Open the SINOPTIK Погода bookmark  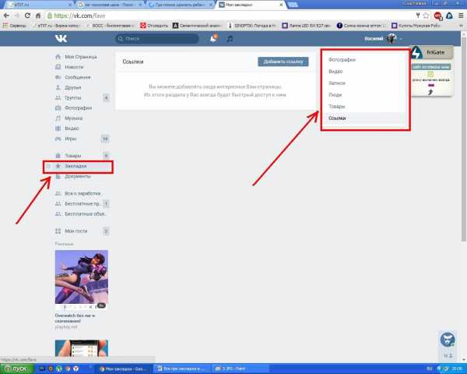coord(252,26)
